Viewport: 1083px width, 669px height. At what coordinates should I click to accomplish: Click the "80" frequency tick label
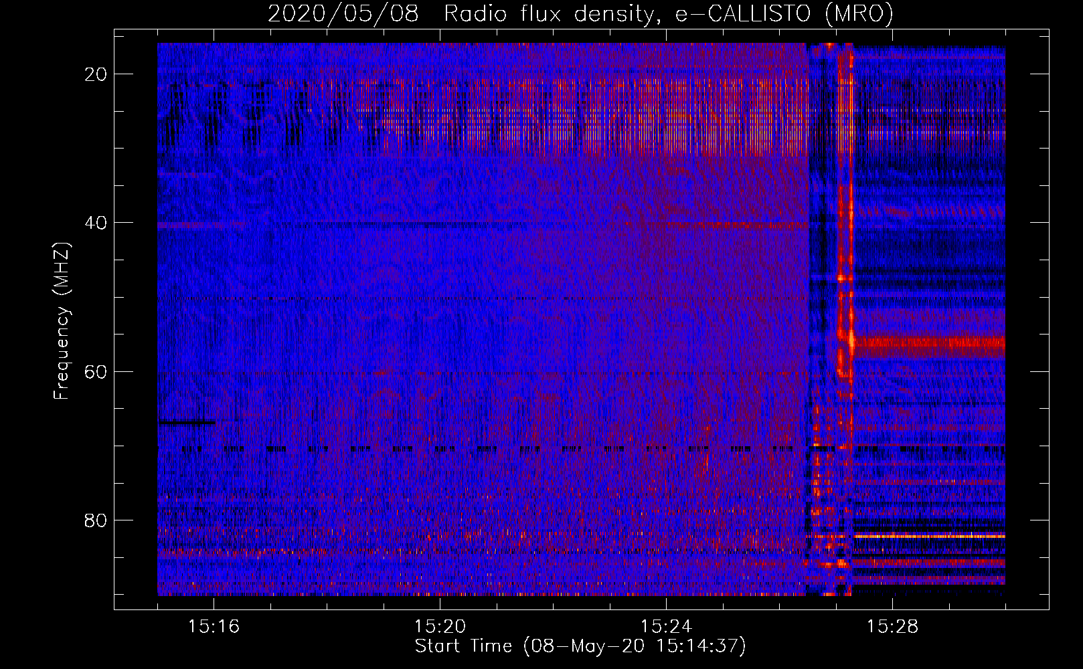pos(96,520)
